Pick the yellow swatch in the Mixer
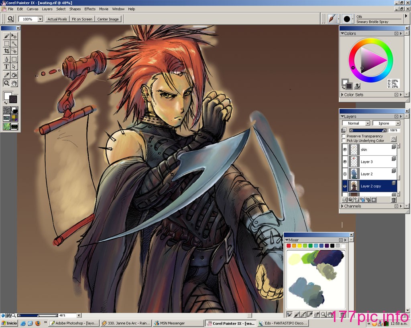 [x=299, y=245]
